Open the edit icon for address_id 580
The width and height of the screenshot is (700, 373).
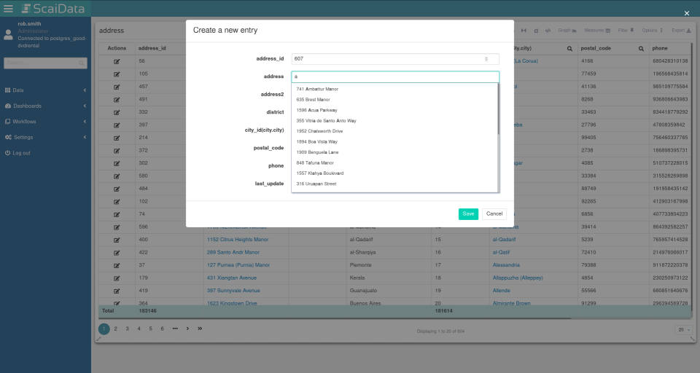(117, 176)
